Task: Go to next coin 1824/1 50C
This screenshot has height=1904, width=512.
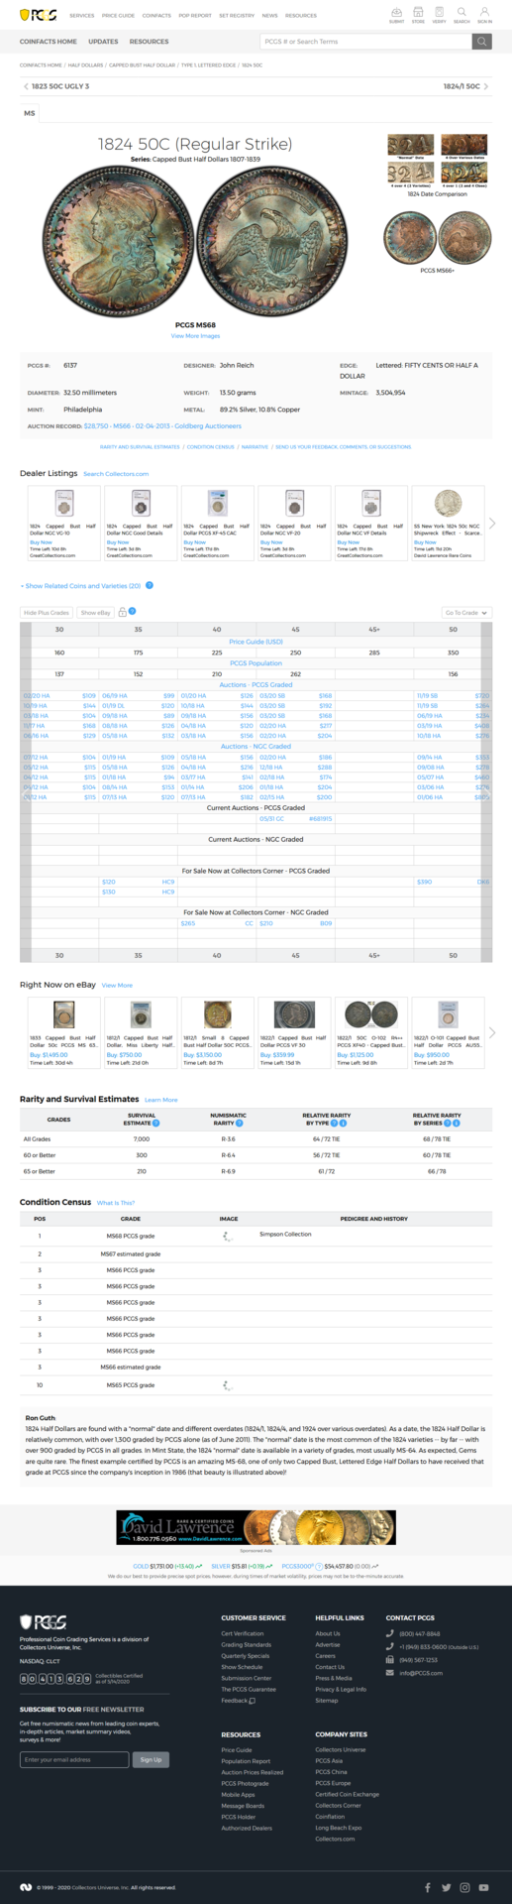Action: click(x=466, y=86)
